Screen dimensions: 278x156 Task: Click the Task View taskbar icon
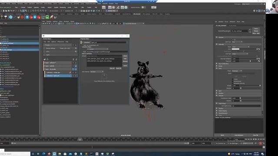point(38,154)
